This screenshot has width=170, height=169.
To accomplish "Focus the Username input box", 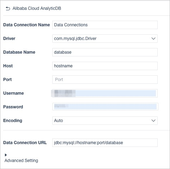I will tap(105, 93).
